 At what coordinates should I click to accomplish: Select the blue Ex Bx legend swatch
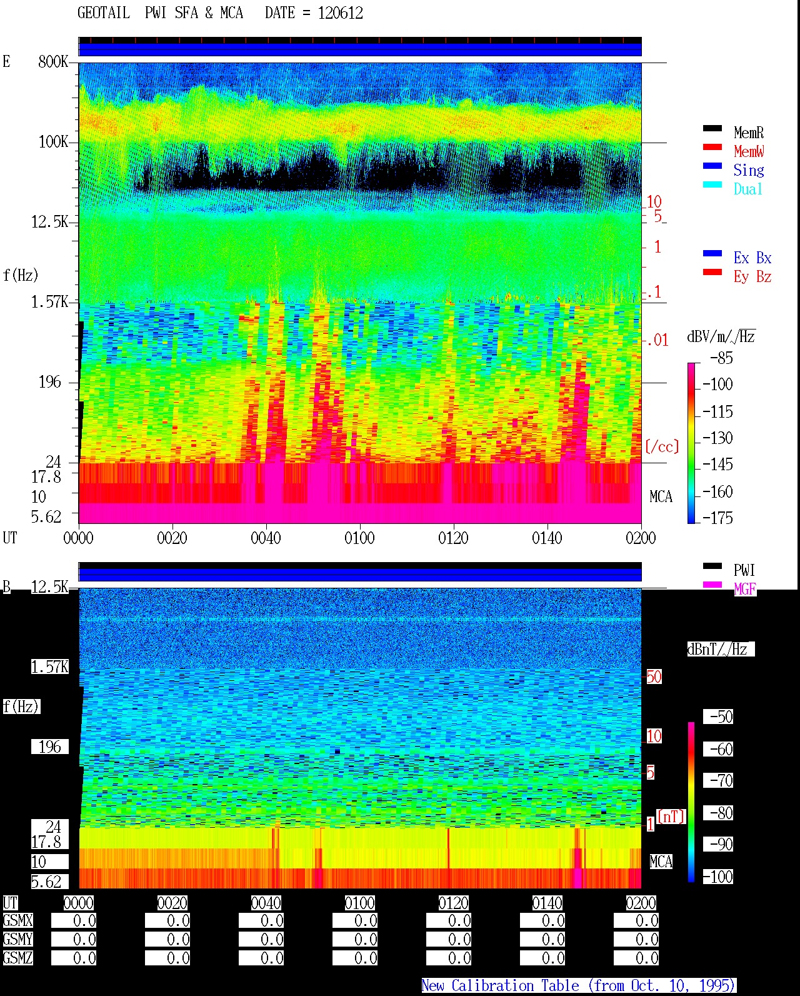pos(712,254)
